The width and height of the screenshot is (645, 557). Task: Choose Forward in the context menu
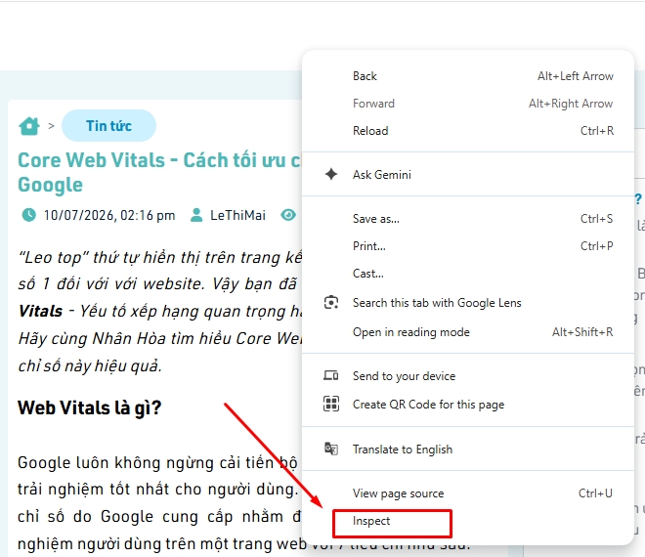point(468,104)
